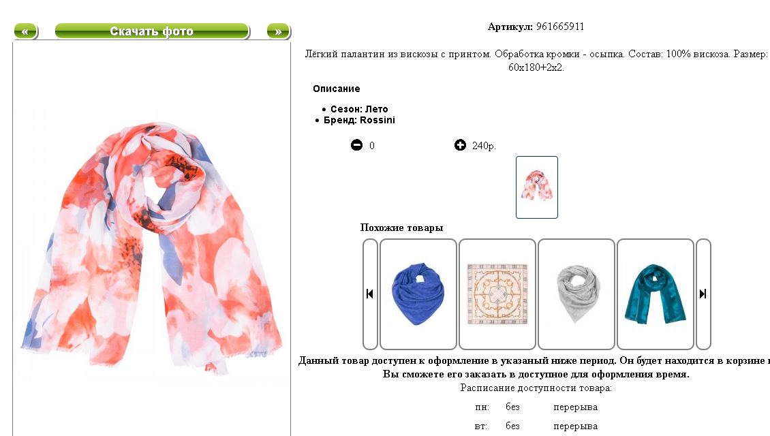Click the Описание section heading
The image size is (770, 436).
click(337, 89)
